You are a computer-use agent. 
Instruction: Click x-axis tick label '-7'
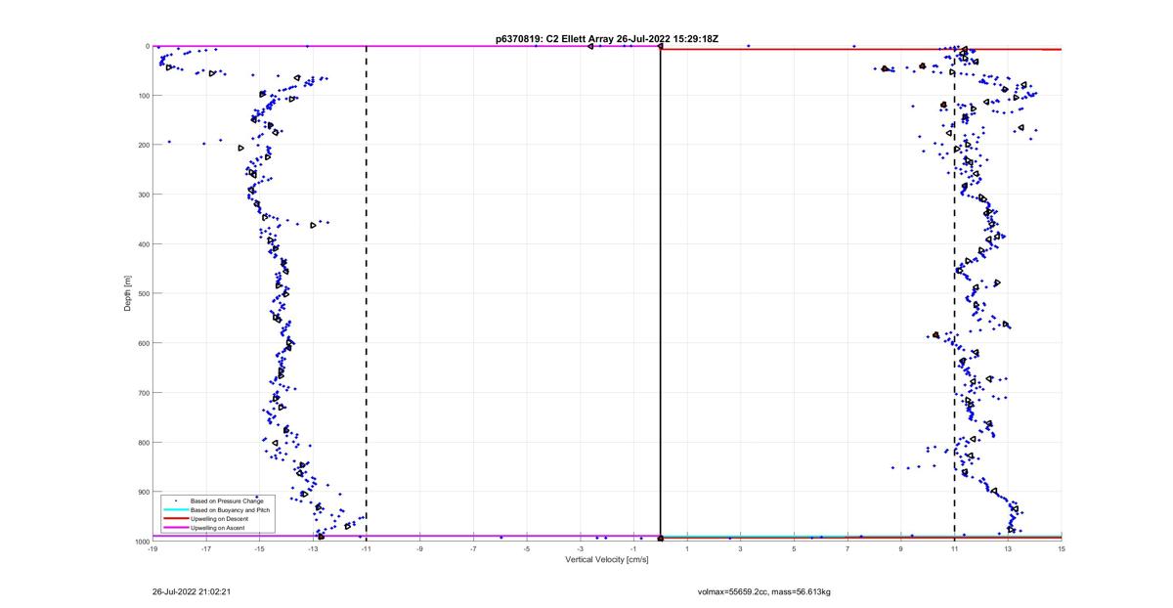click(x=473, y=549)
